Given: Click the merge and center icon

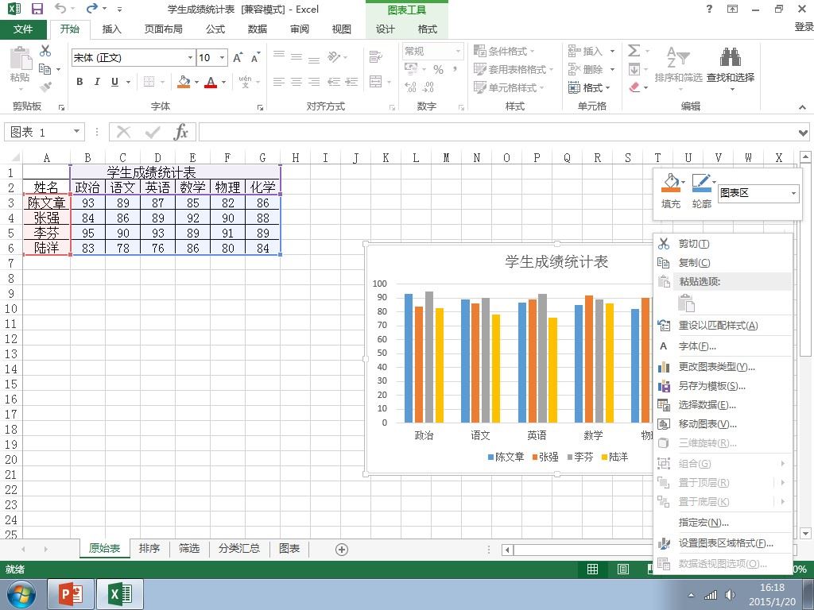Looking at the screenshot, I should [376, 82].
